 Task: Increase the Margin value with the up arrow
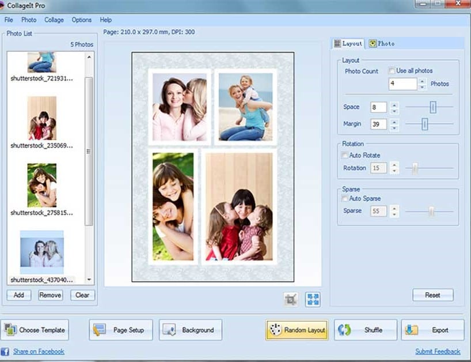tap(394, 122)
